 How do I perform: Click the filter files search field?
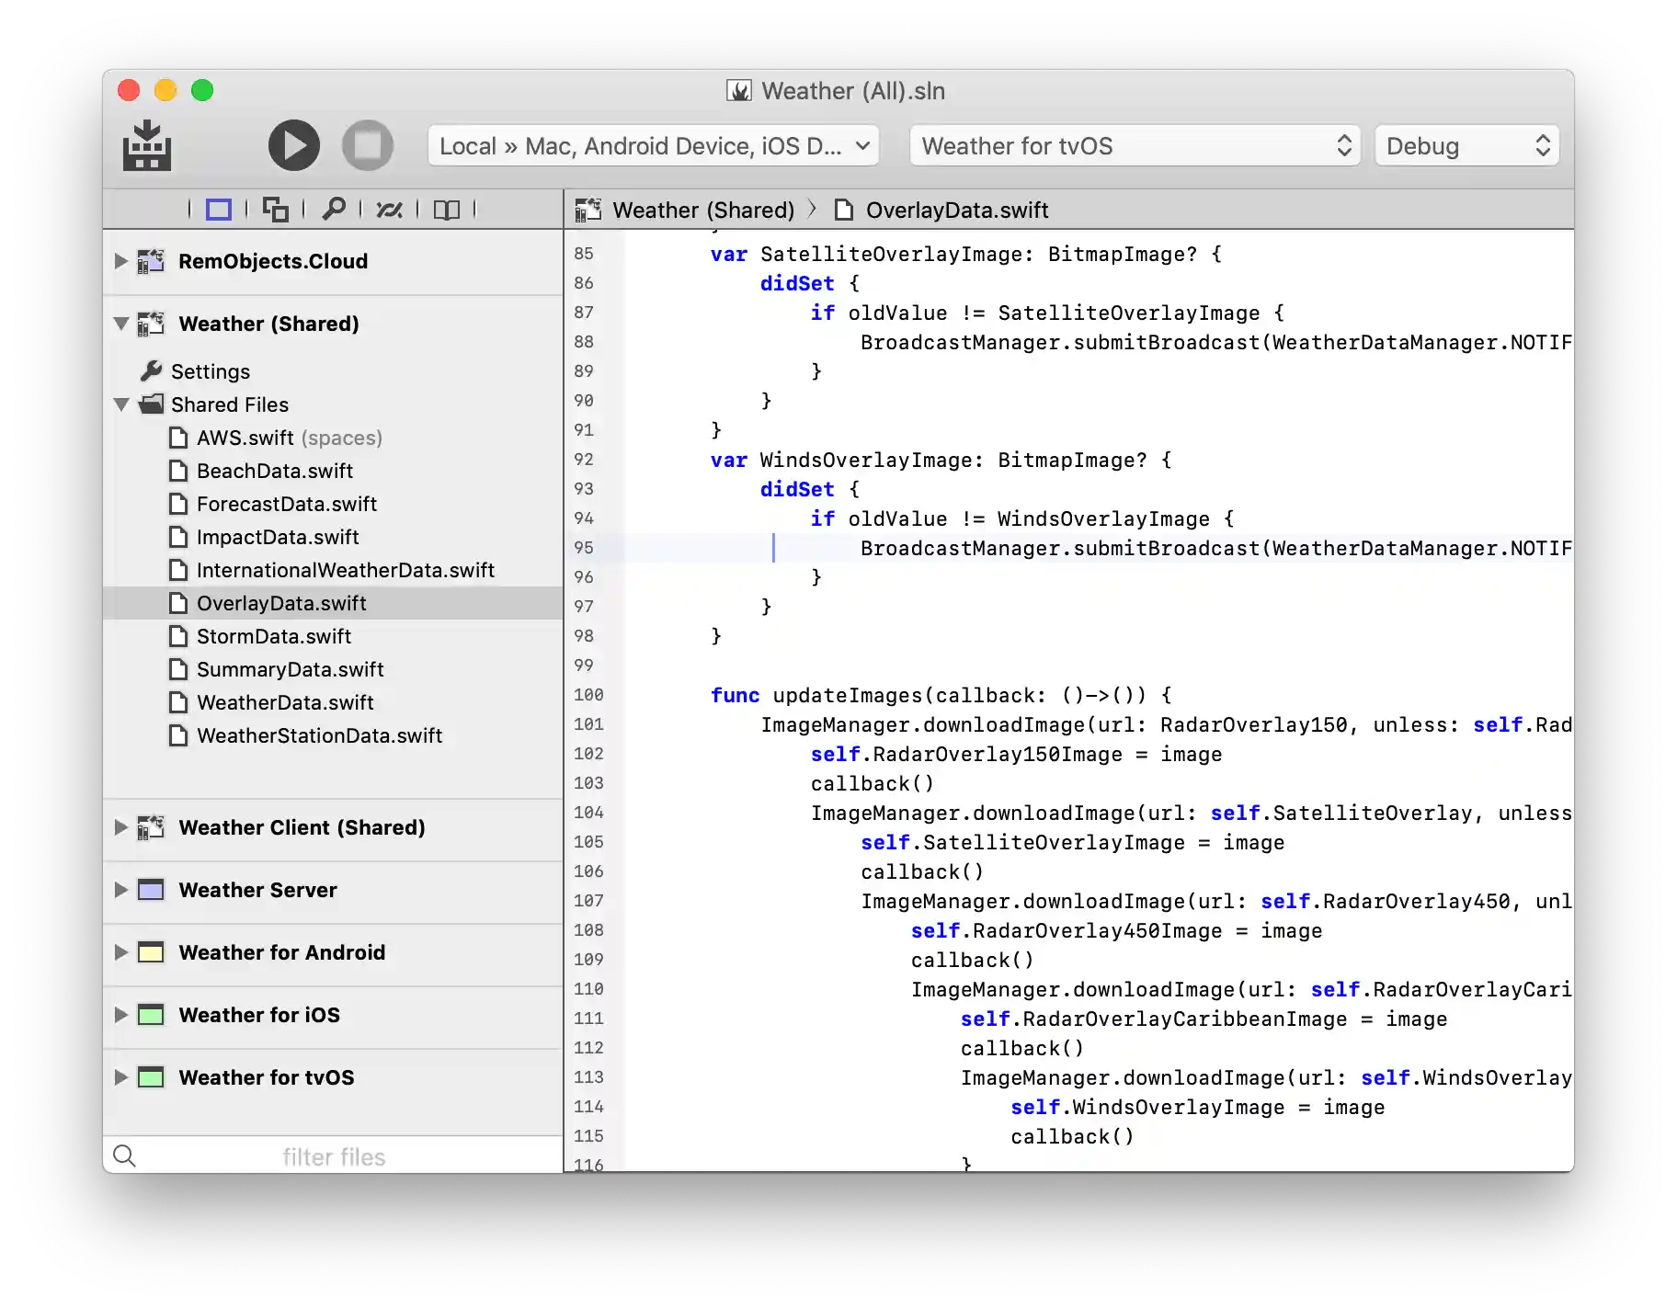[333, 1156]
